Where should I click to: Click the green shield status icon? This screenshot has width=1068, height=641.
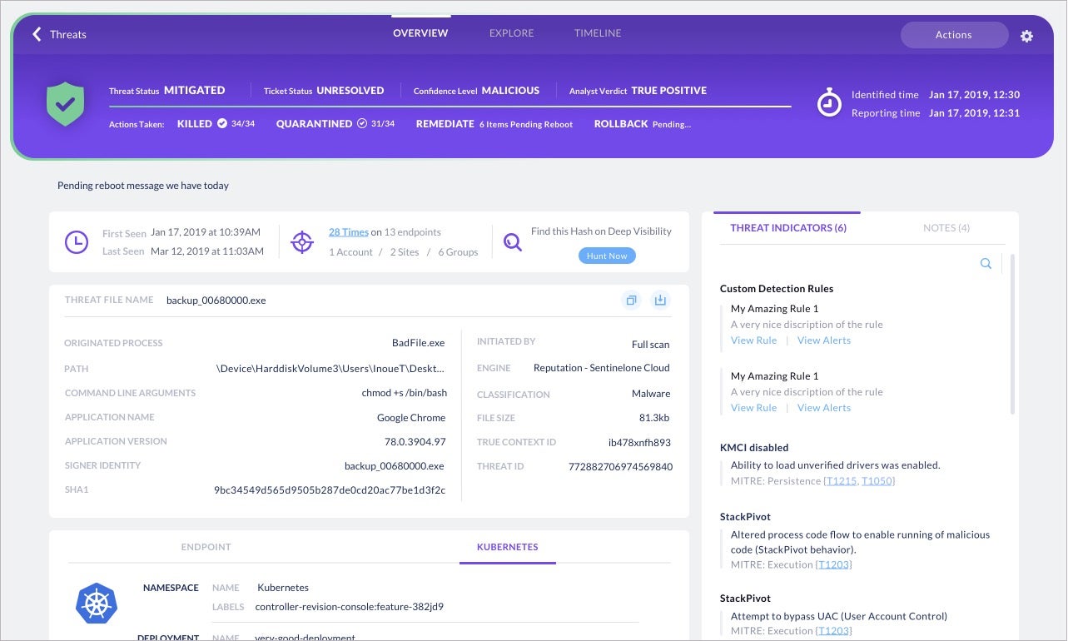click(x=66, y=104)
